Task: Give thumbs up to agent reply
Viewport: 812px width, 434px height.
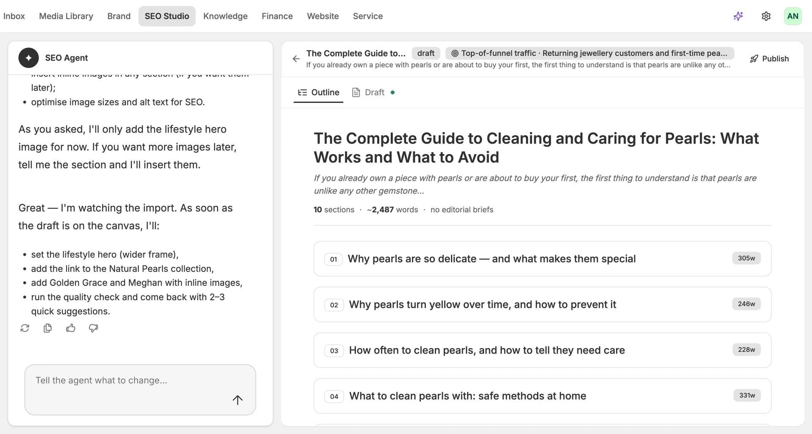Action: pos(70,328)
